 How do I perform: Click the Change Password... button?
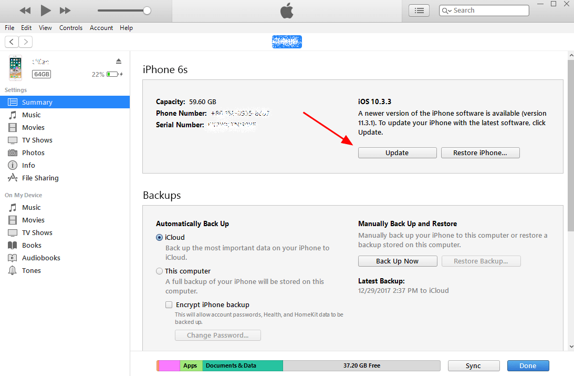tap(218, 336)
